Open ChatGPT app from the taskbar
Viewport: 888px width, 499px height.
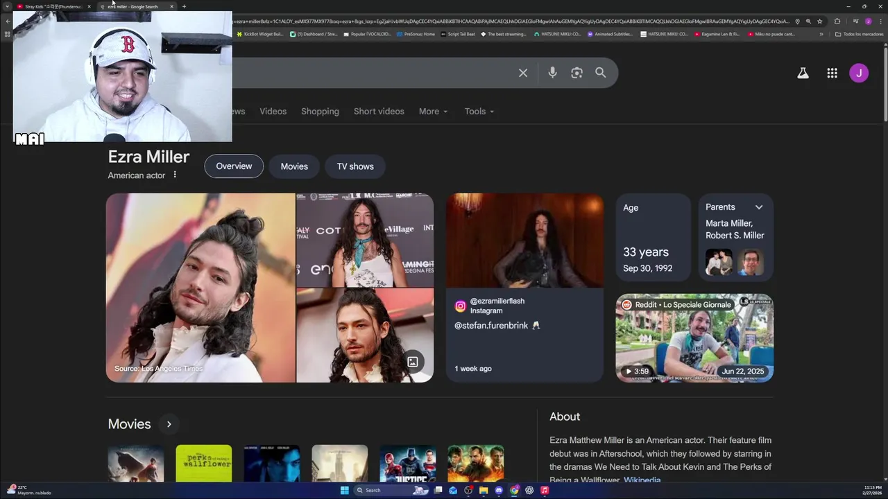(x=529, y=490)
